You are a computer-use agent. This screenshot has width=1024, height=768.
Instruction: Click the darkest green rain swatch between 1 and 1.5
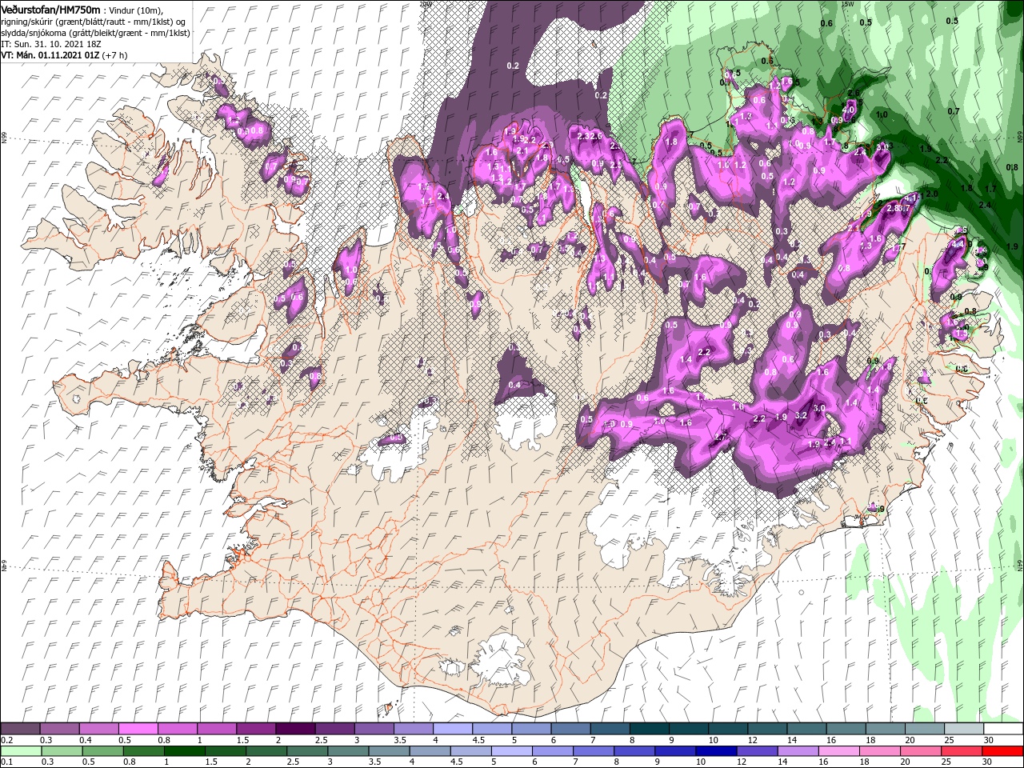pyautogui.click(x=184, y=751)
